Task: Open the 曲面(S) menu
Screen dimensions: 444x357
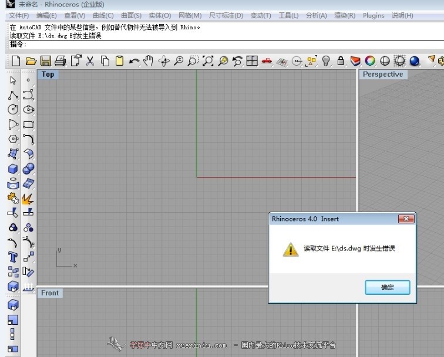Action: (131, 16)
